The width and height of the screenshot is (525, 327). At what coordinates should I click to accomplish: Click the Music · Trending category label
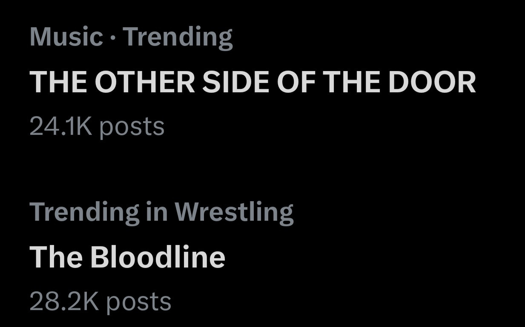point(131,37)
